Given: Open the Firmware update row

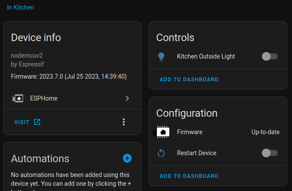Looking at the screenshot, I should click(x=218, y=132).
